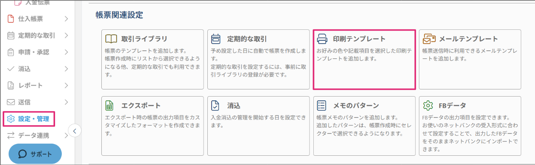The image size is (535, 165).
Task: Open the レポート menu item
Action: click(x=30, y=85)
